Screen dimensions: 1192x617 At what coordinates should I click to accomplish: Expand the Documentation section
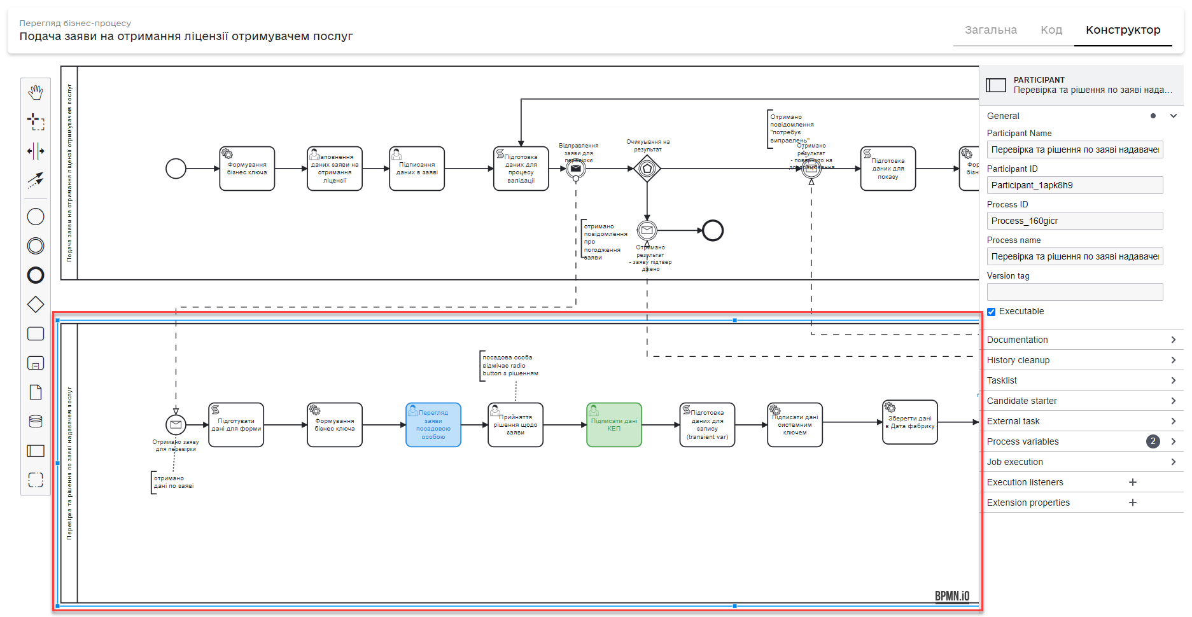1081,340
